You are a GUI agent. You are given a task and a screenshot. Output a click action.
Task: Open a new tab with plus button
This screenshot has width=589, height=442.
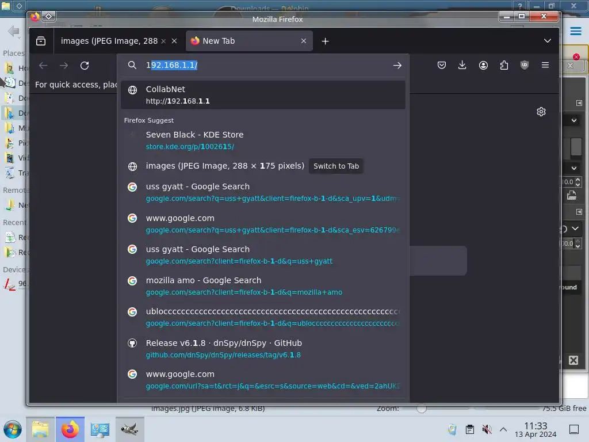coord(326,41)
